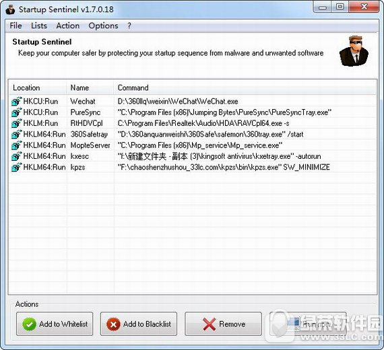Screen dimensions: 384x350
Task: Click the PureSyncTray.exe command path
Action: coord(224,112)
